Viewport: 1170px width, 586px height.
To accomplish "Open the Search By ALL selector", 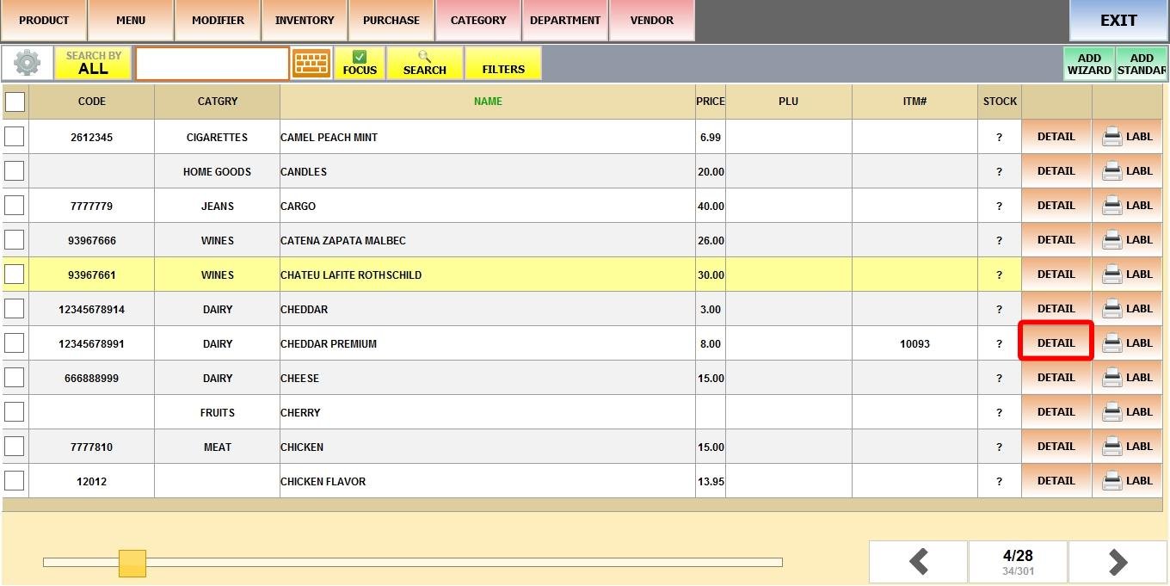I will click(93, 64).
